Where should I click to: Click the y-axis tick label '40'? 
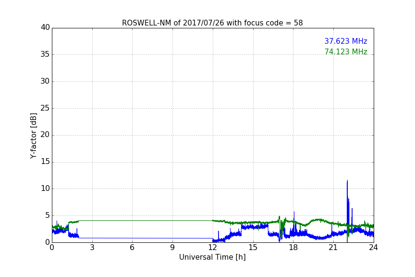tap(45, 27)
